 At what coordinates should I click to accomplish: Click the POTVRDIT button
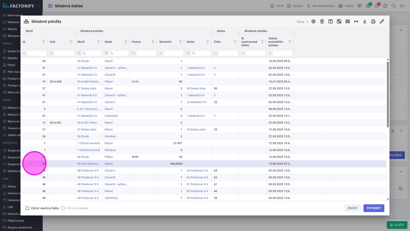click(x=373, y=208)
